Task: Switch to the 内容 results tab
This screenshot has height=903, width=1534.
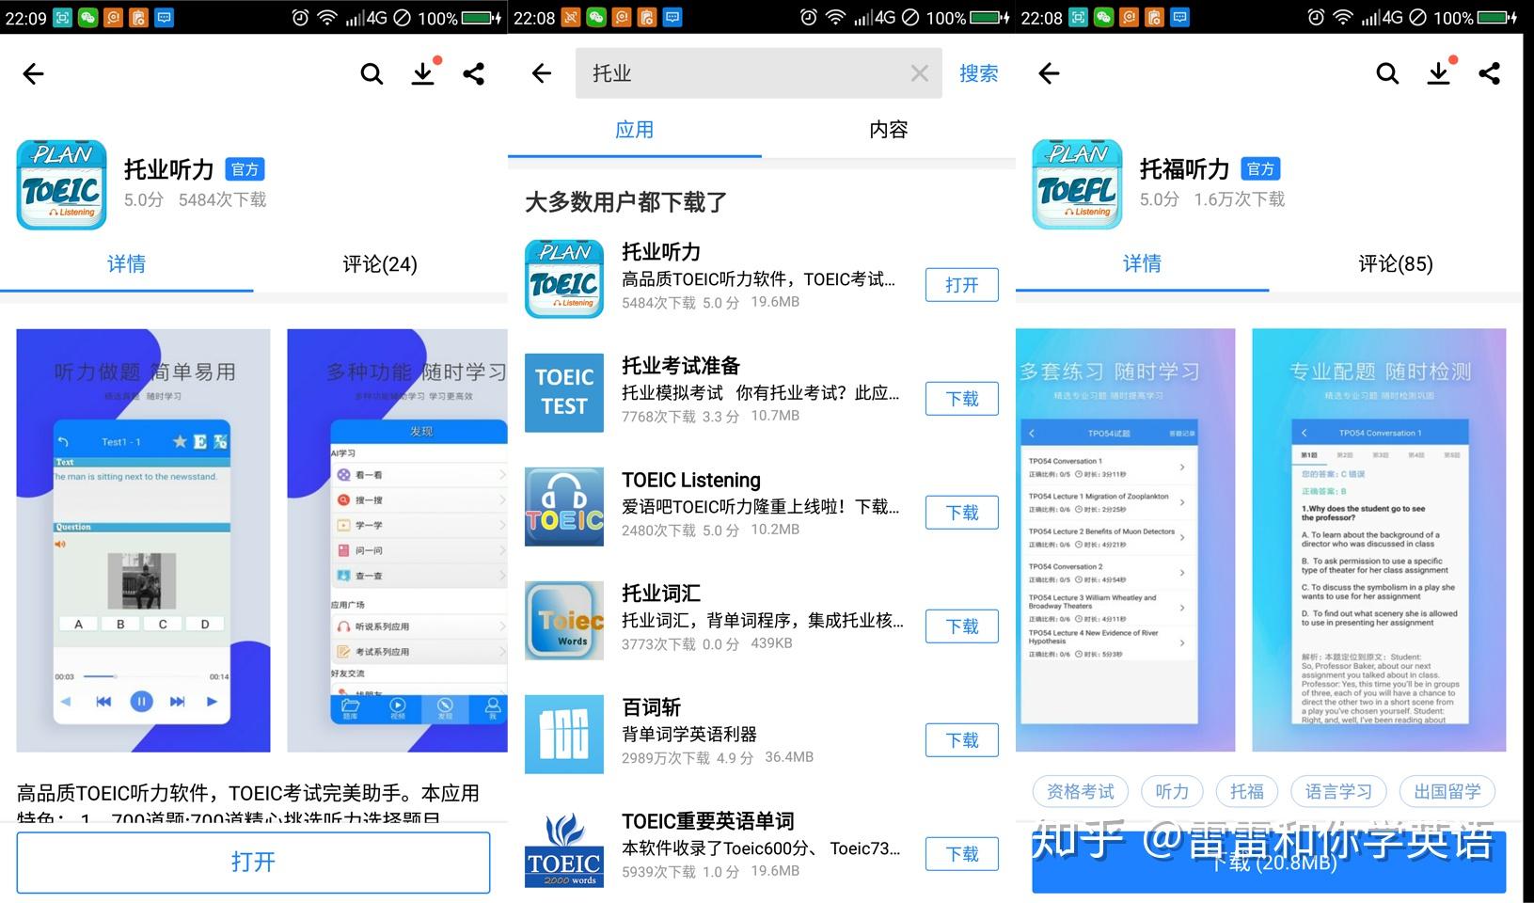Action: coord(889,130)
